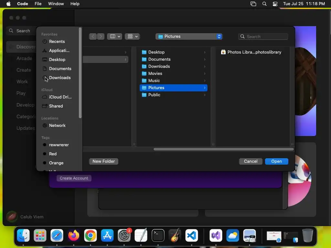Screen dimensions: 331x248
Task: Open Create in App Store sidebar
Action: pyautogui.click(x=24, y=70)
